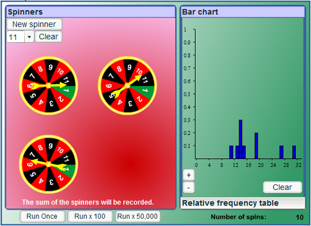The image size is (311, 226).
Task: Click 'The sum of the spinners will be recorded.' text
Action: pyautogui.click(x=88, y=202)
